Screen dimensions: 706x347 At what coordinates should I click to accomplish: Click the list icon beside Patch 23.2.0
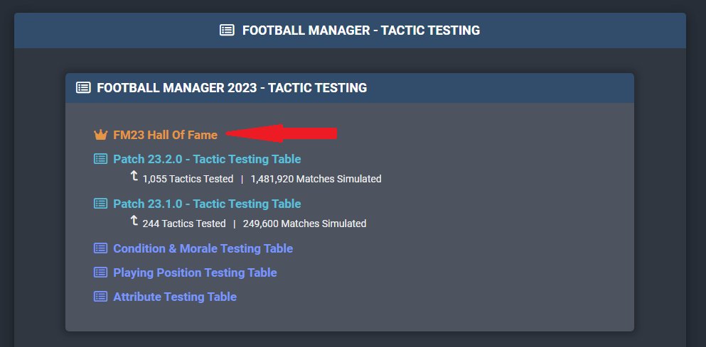(x=100, y=159)
